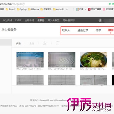Switch to the 联系人 tab
The width and height of the screenshot is (114, 114).
[66, 30]
